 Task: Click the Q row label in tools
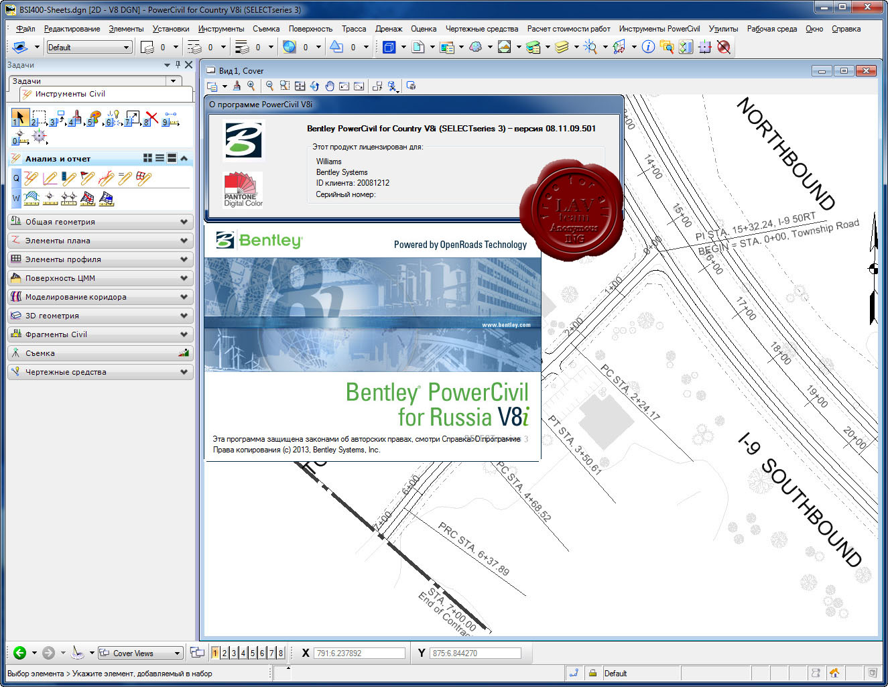[16, 178]
